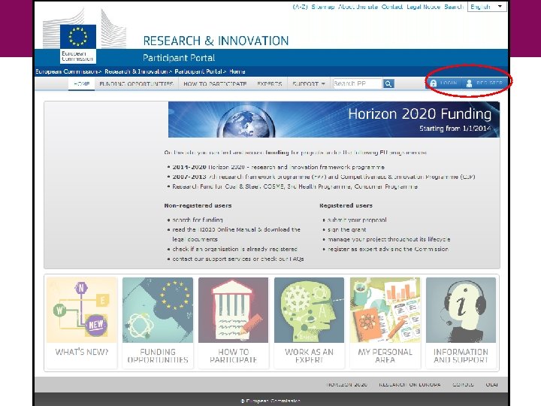The height and width of the screenshot is (406, 541).
Task: Click the MY PERSONAL AREA caption
Action: tap(385, 356)
